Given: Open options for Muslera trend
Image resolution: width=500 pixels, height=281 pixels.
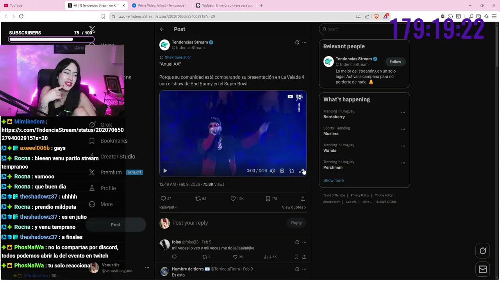Looking at the screenshot, I should (x=403, y=129).
